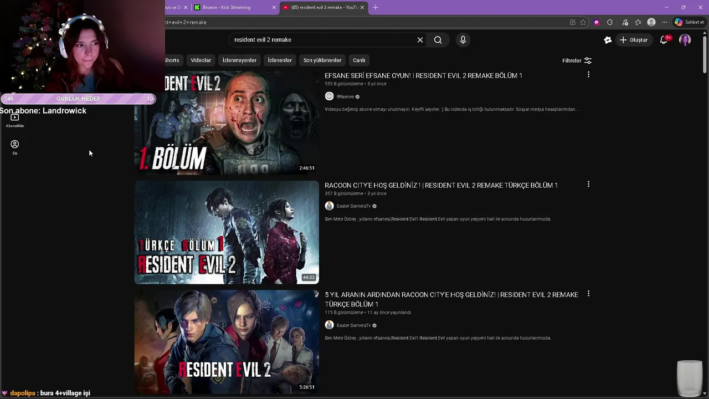Click the sparkle icon left of Oluştur
Image resolution: width=709 pixels, height=399 pixels.
[x=608, y=40]
